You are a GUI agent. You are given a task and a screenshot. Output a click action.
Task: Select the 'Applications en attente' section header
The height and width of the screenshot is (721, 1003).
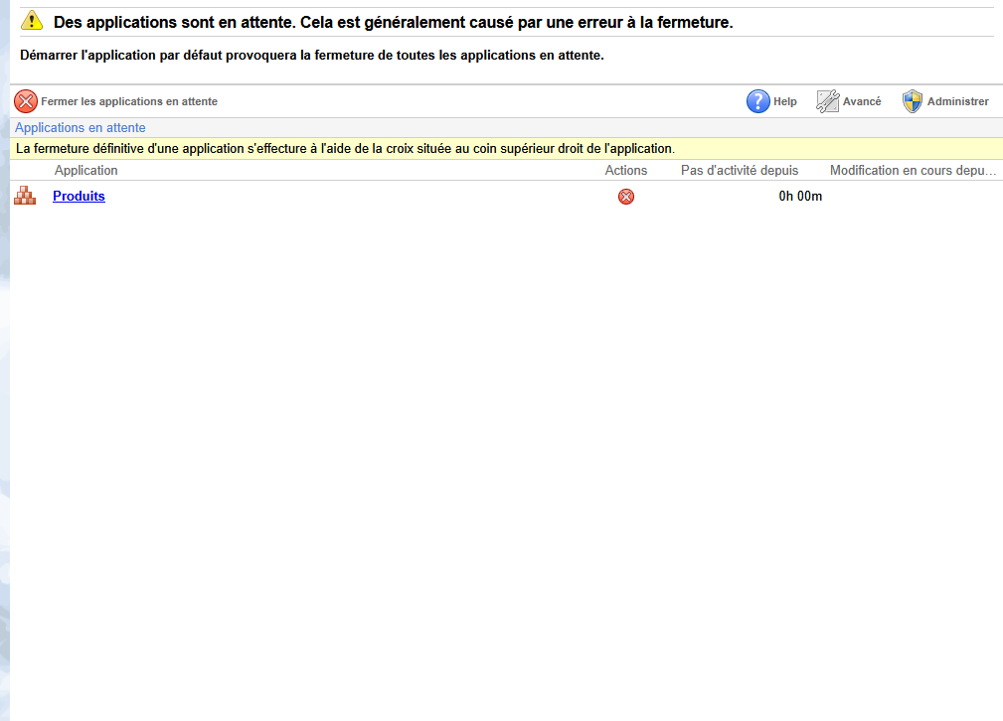point(81,128)
